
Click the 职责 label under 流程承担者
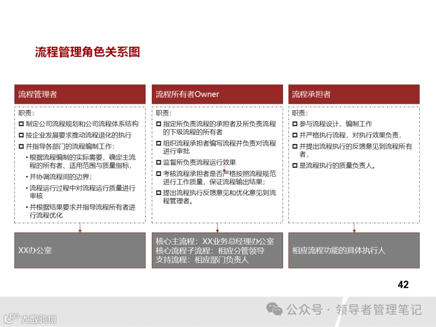300,113
